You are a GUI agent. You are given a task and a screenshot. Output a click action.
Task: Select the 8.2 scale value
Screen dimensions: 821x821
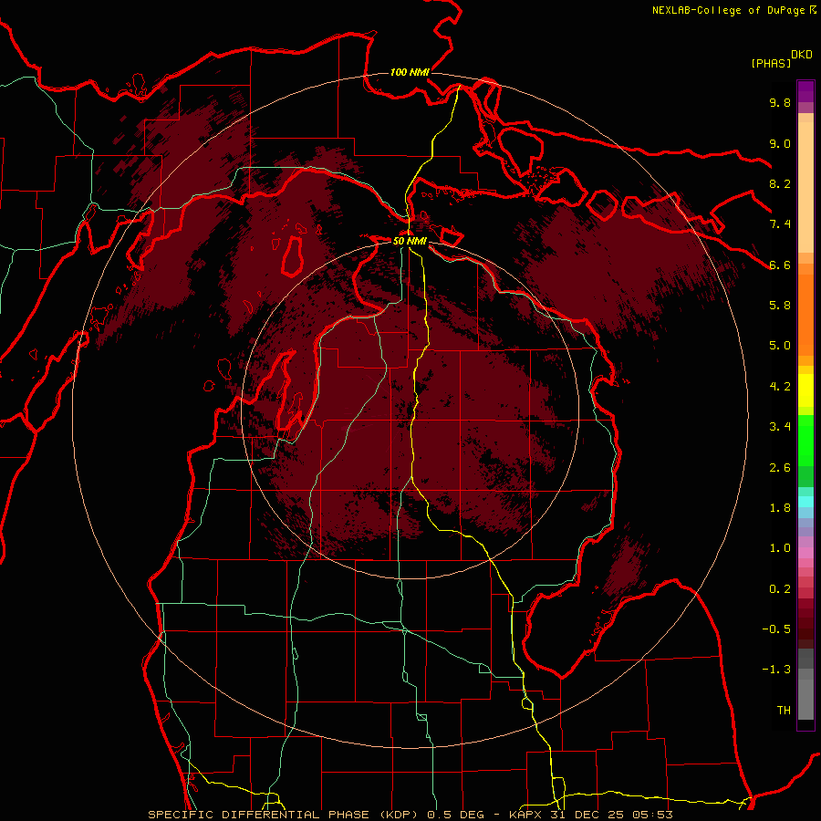click(x=780, y=183)
